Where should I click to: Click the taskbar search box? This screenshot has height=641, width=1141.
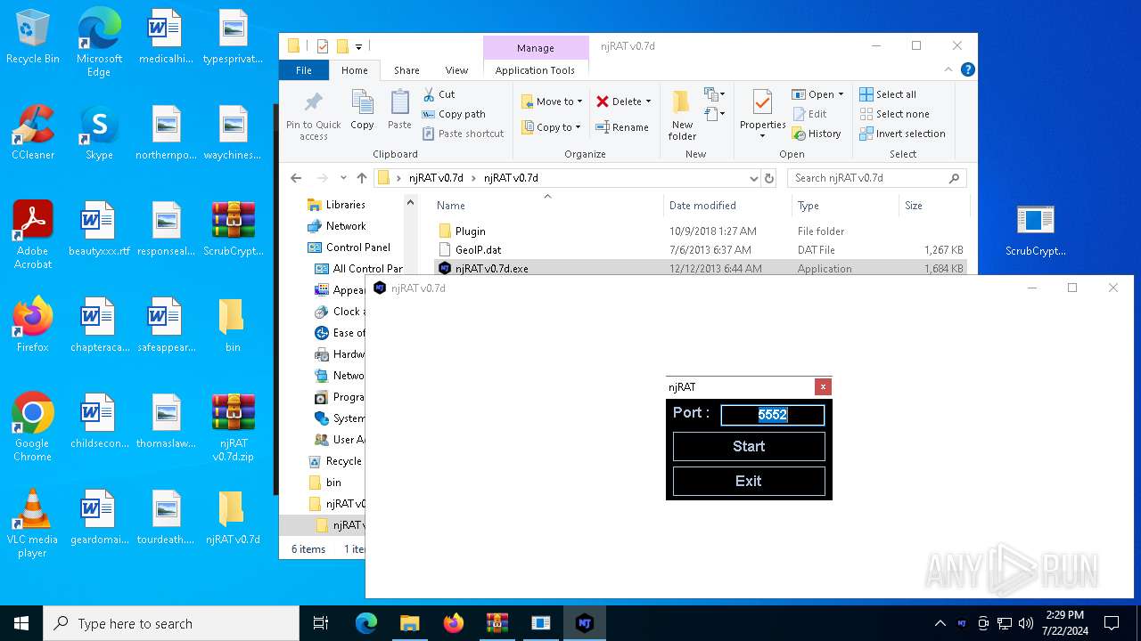[171, 623]
